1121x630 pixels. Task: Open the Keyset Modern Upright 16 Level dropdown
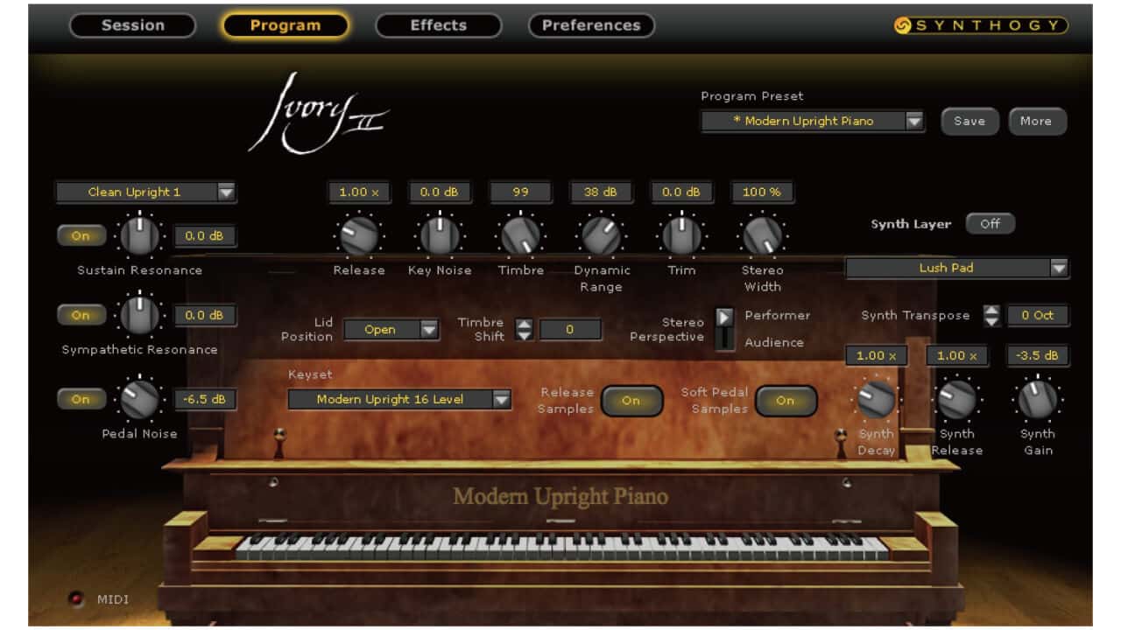pyautogui.click(x=399, y=400)
